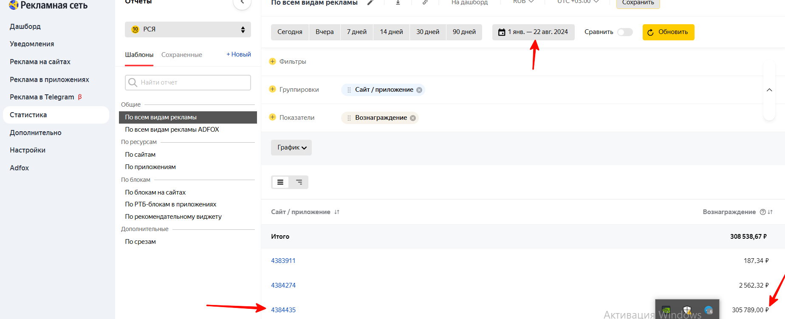Open the UTC +03:00 timezone dropdown

[578, 2]
